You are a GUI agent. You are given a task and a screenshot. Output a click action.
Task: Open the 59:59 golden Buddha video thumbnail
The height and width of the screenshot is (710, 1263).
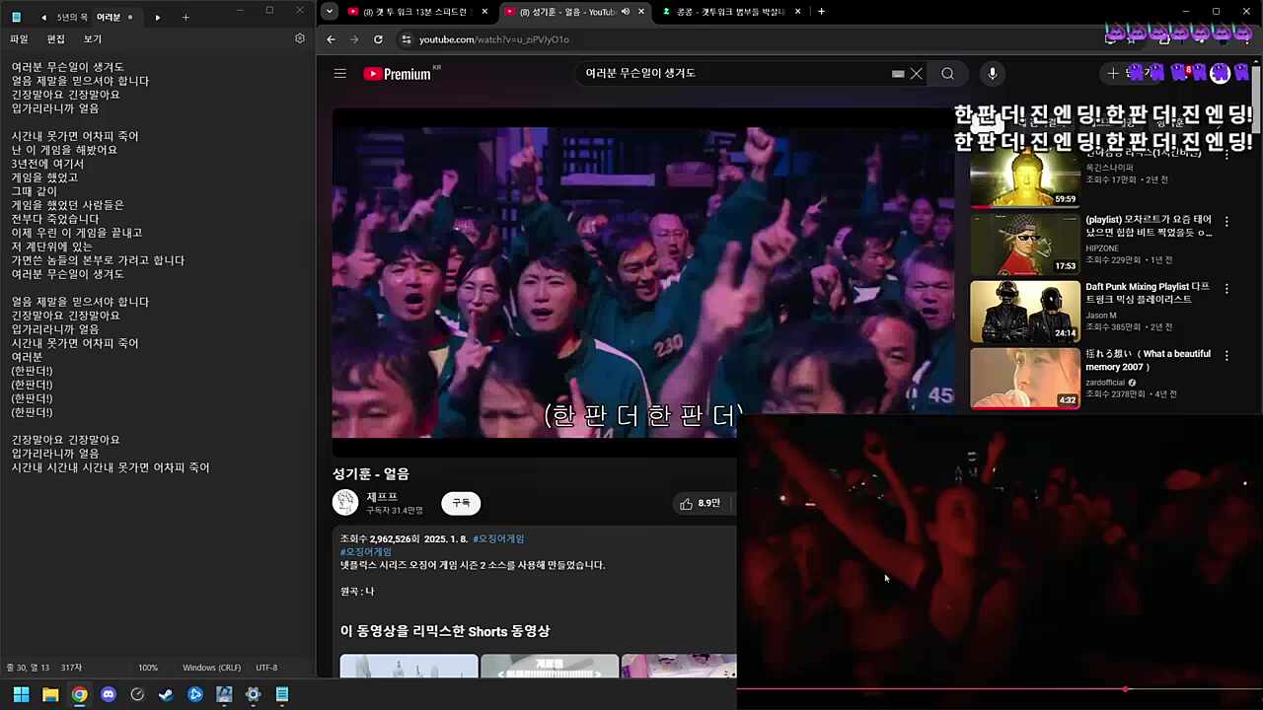pyautogui.click(x=1025, y=177)
